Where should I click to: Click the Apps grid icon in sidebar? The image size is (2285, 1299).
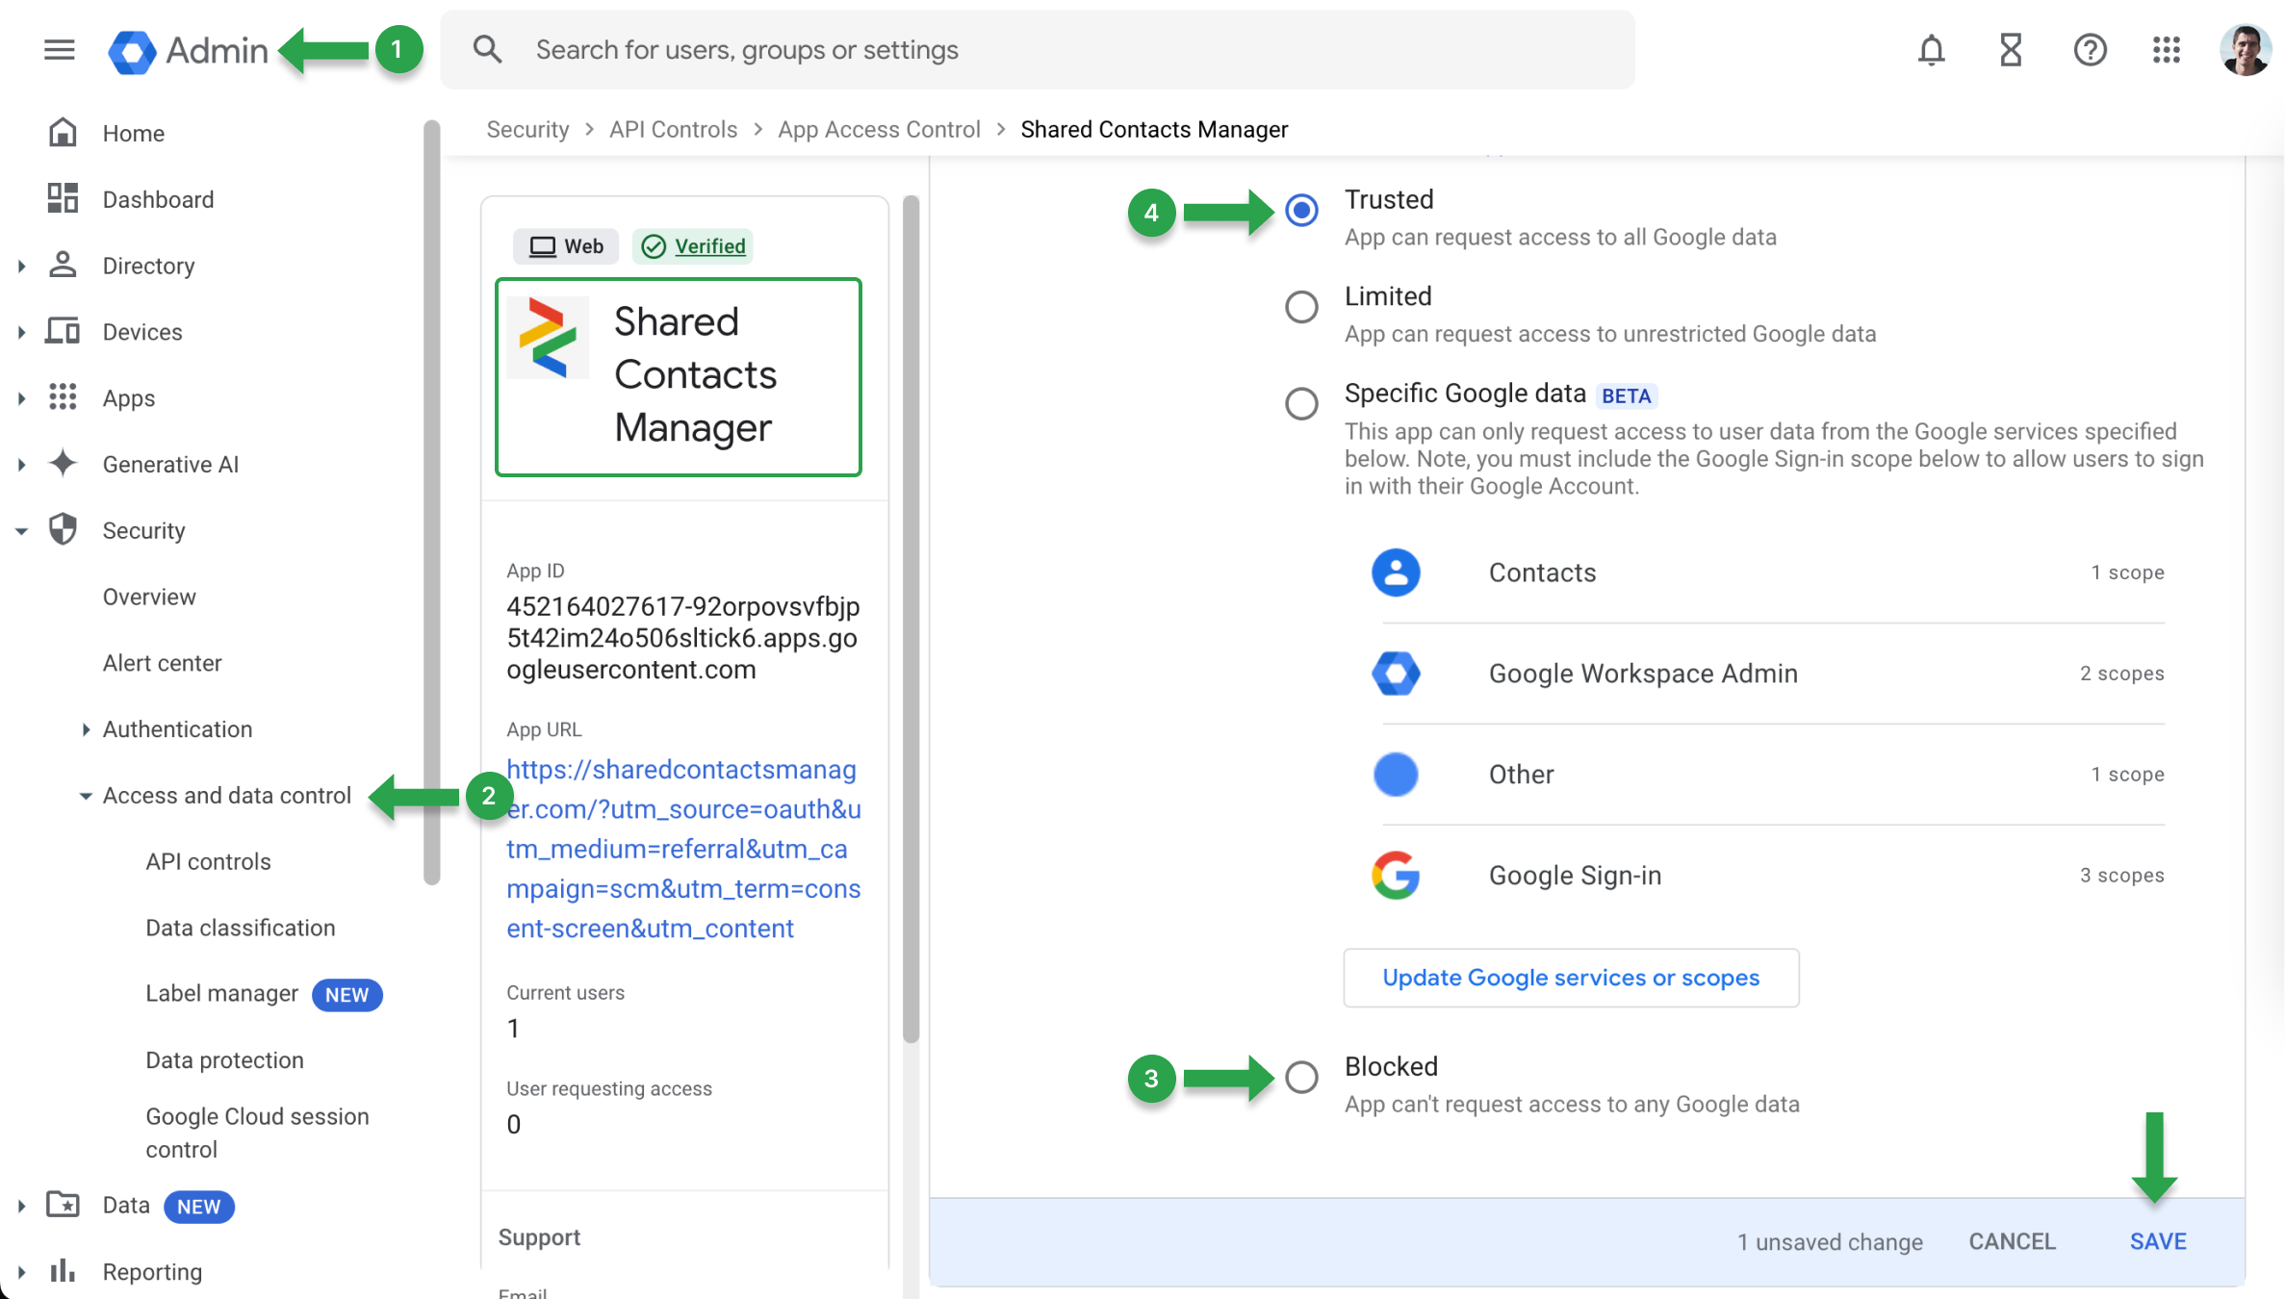[x=63, y=397]
